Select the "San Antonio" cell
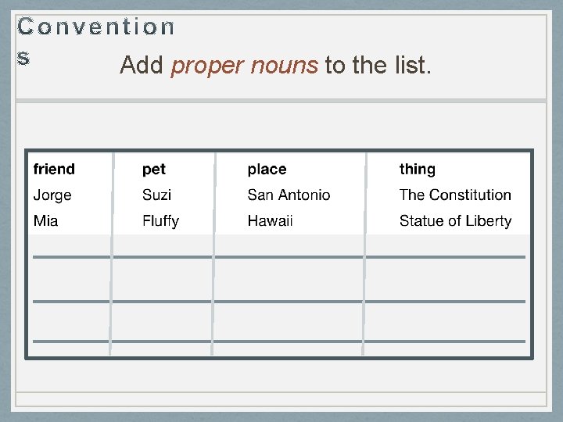The height and width of the screenshot is (422, 563). (x=289, y=195)
